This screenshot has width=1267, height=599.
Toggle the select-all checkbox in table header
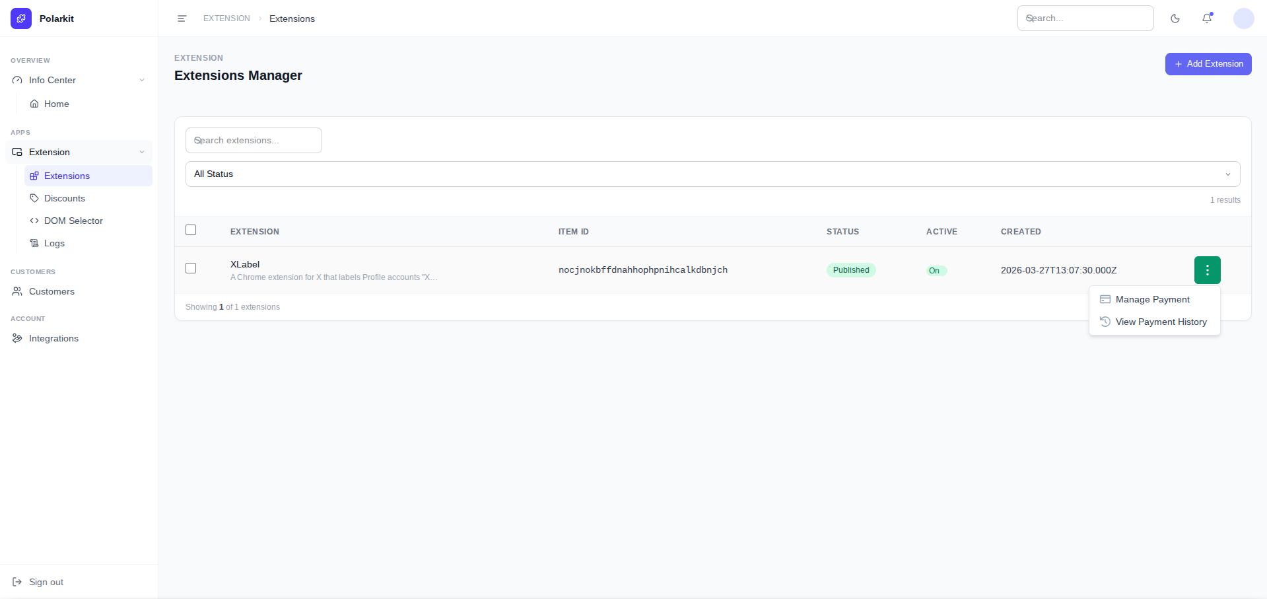click(191, 230)
